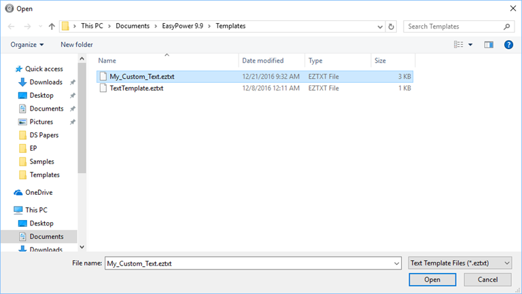Toggle the preview pane icon
The width and height of the screenshot is (522, 294).
tap(488, 45)
